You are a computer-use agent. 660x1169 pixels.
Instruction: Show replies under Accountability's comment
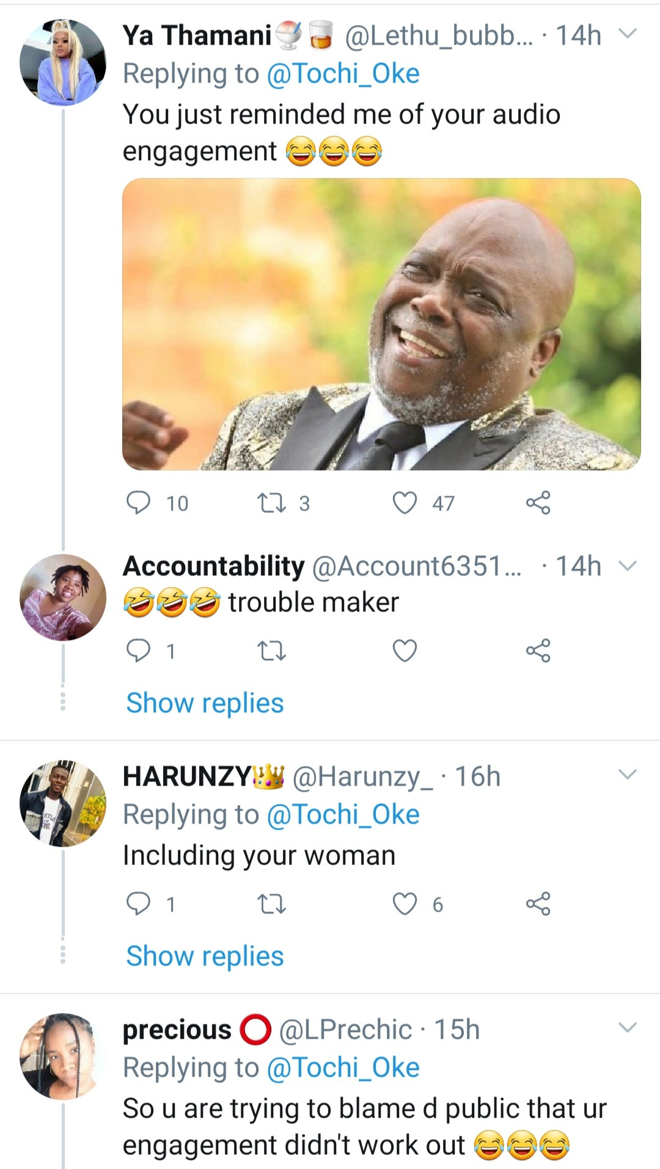(205, 703)
